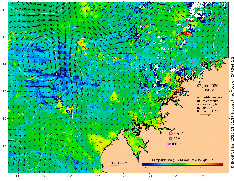This screenshot has width=234, height=181.
Task: Click the '00:43Z' time text
Action: [208, 90]
